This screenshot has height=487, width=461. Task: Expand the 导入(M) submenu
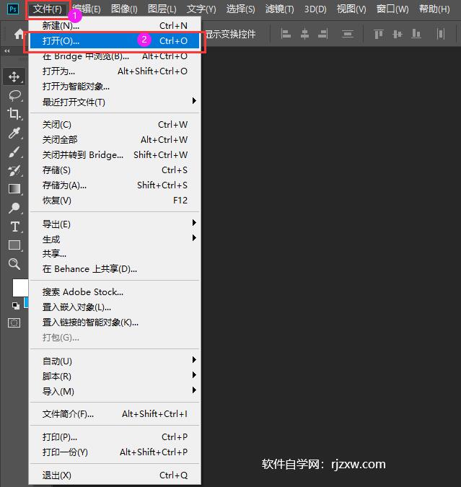[115, 391]
